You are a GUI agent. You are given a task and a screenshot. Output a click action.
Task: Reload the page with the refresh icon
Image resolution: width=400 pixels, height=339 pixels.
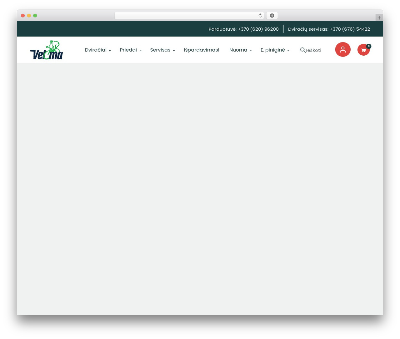click(x=260, y=16)
